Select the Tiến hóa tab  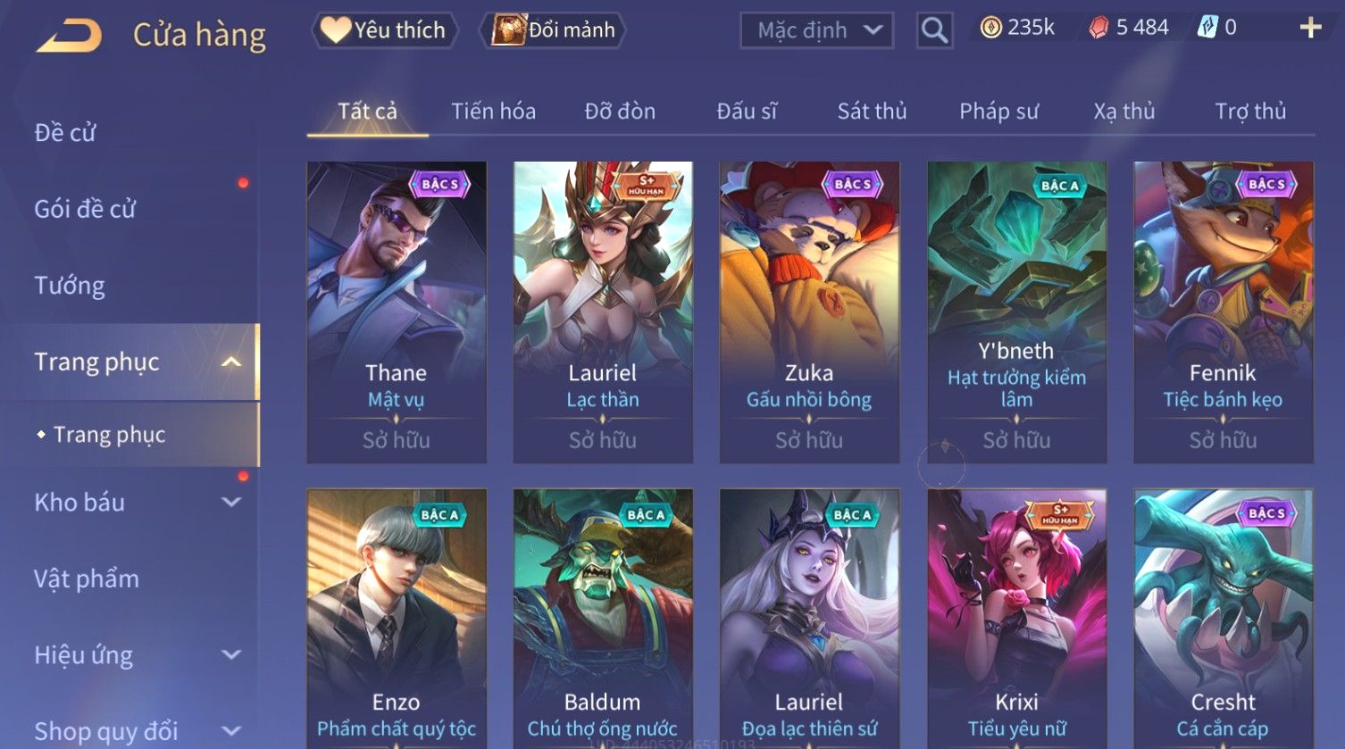tap(493, 111)
